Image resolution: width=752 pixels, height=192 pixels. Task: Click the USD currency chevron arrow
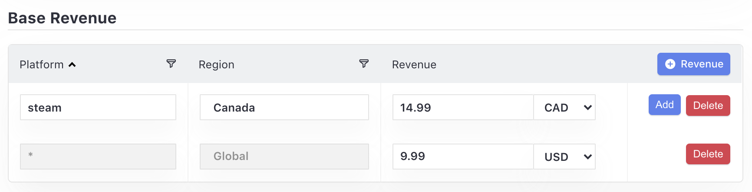[587, 157]
